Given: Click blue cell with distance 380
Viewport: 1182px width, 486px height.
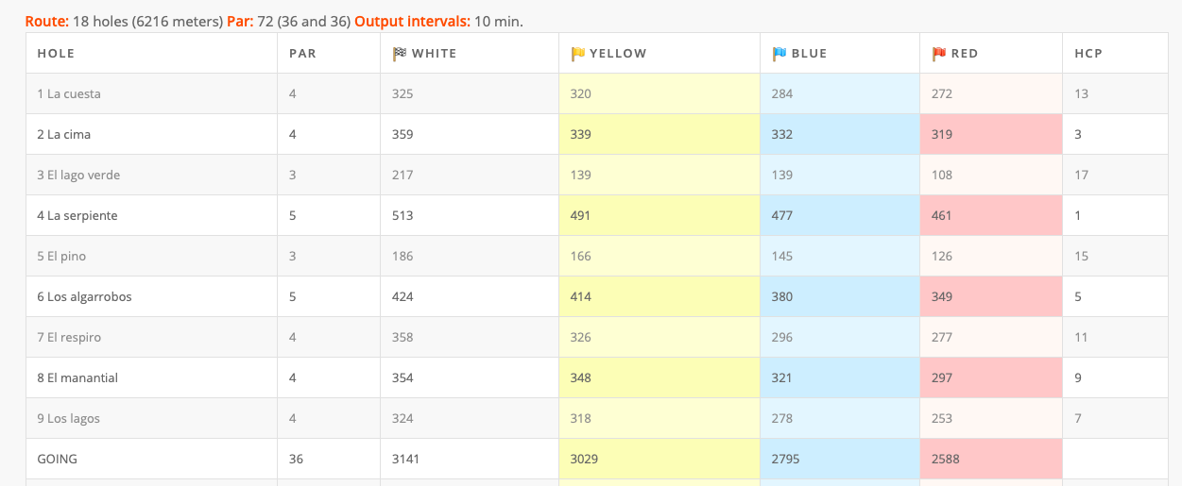Looking at the screenshot, I should tap(840, 296).
